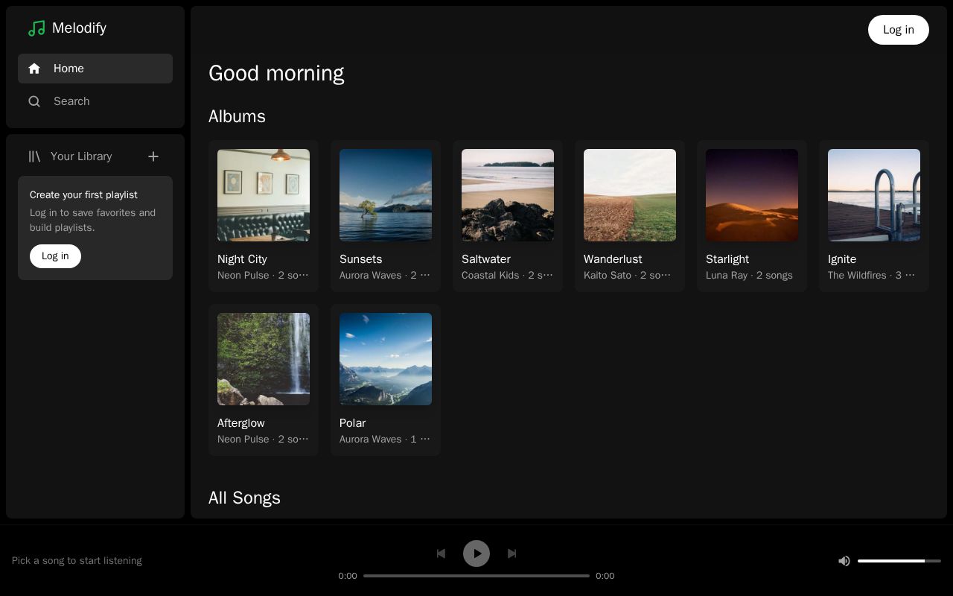Open the Night City album cover
Image resolution: width=953 pixels, height=596 pixels.
264,195
